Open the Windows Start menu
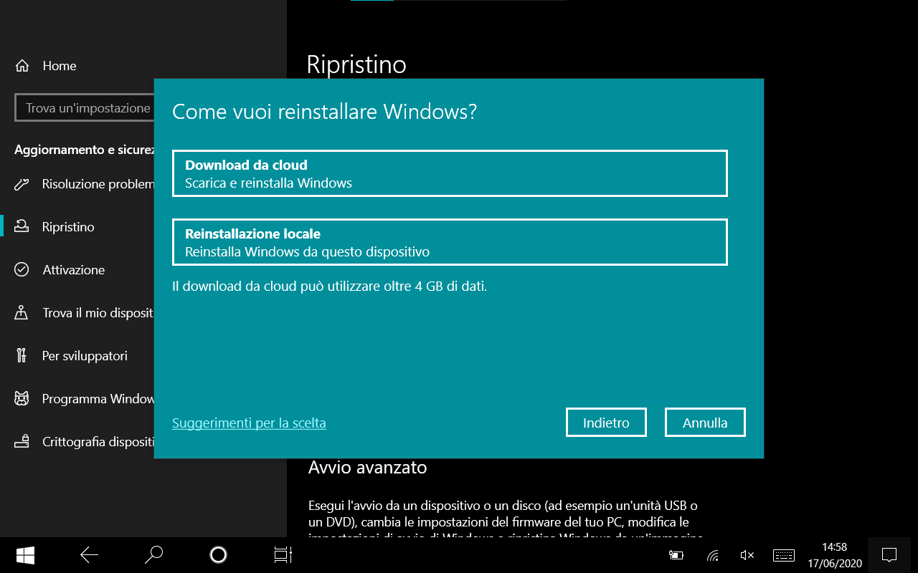The width and height of the screenshot is (918, 573). (x=26, y=555)
